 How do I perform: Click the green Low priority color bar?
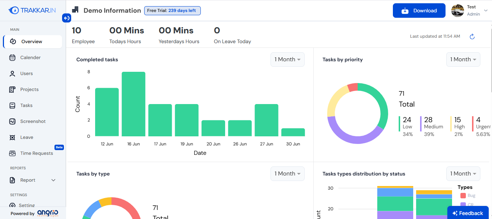(x=399, y=124)
